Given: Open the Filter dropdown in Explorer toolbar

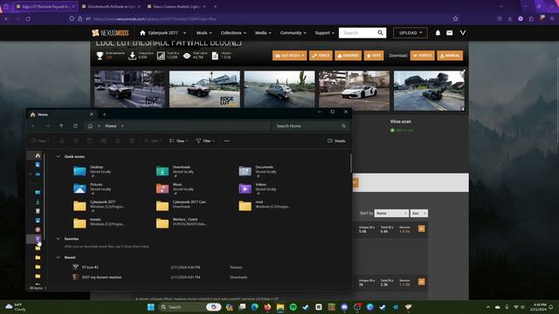Looking at the screenshot, I should click(205, 141).
